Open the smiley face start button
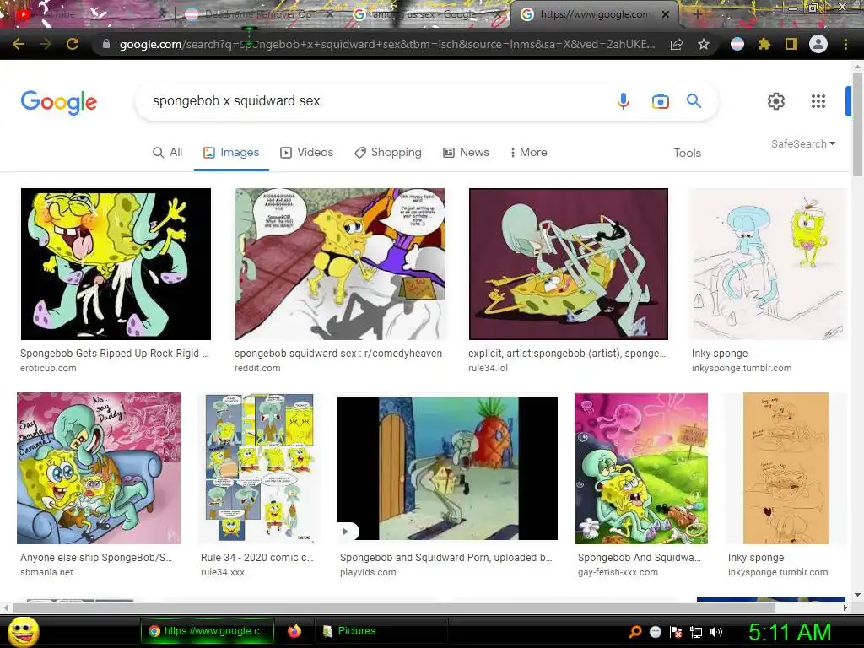Viewport: 864px width, 648px height. tap(24, 631)
